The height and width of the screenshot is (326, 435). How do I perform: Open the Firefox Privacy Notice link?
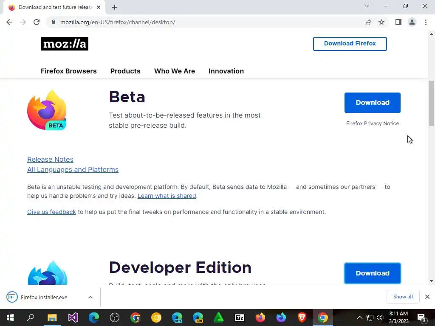point(372,124)
